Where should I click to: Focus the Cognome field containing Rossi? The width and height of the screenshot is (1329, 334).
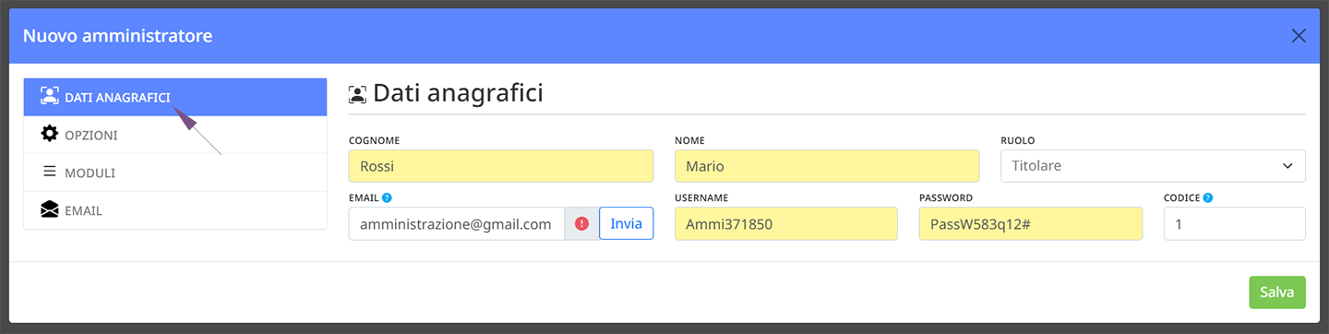coord(501,166)
